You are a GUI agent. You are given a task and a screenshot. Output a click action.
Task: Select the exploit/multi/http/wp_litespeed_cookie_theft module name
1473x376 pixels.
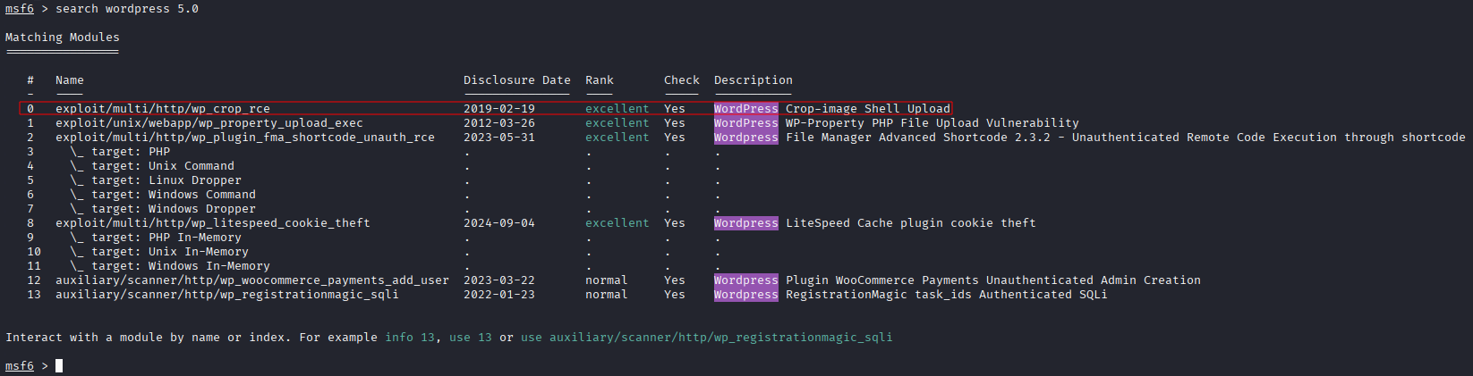coord(213,223)
